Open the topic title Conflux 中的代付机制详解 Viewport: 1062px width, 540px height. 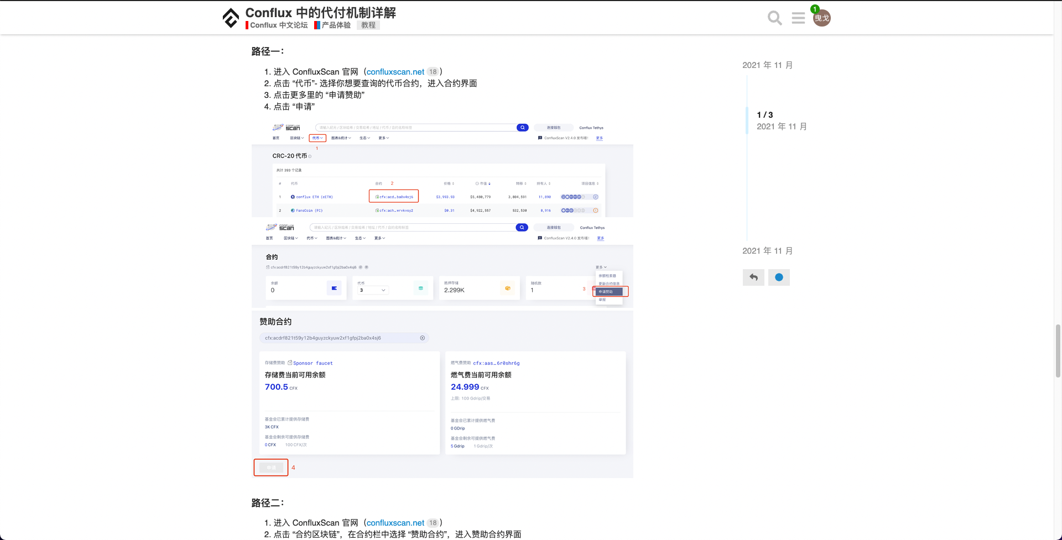tap(321, 13)
